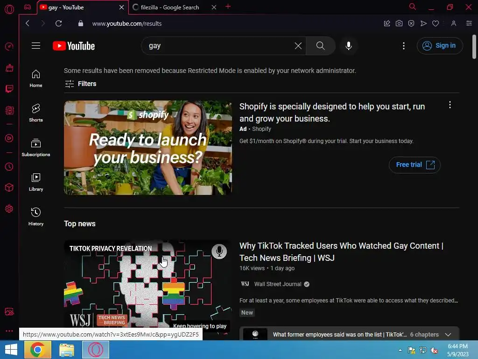Open the Opera Flow send icon
478x359 pixels.
(423, 23)
